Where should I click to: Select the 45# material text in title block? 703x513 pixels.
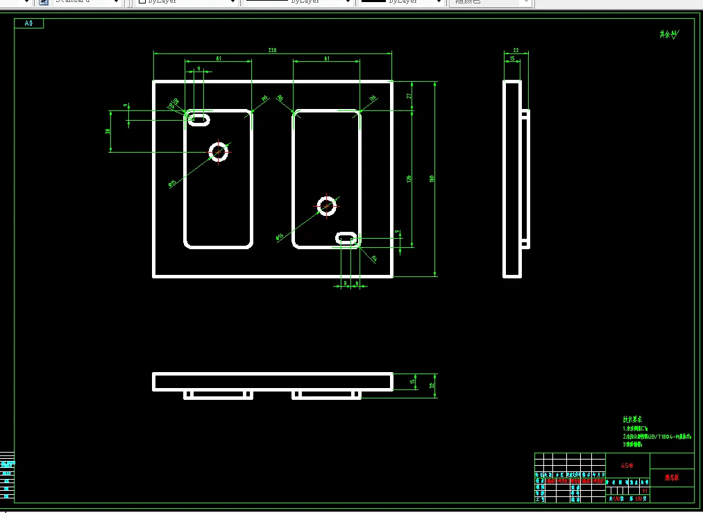[x=627, y=466]
